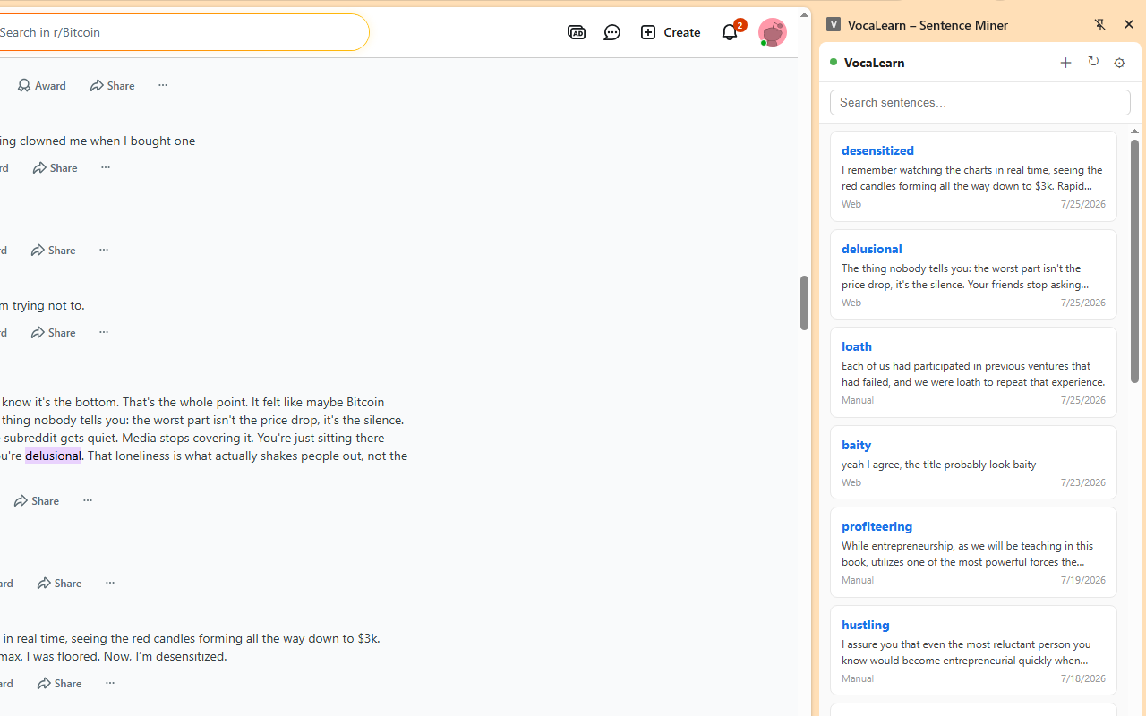This screenshot has width=1146, height=716.
Task: Click the VocaLearn header name text
Action: click(x=873, y=63)
